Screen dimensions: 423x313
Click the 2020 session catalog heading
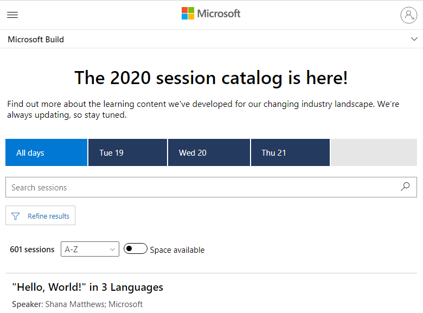pos(211,78)
